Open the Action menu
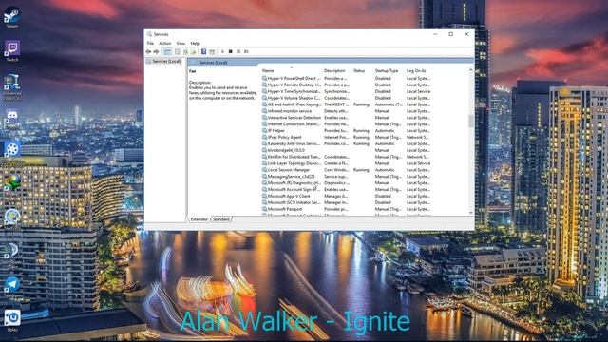This screenshot has height=342, width=608. [x=164, y=43]
